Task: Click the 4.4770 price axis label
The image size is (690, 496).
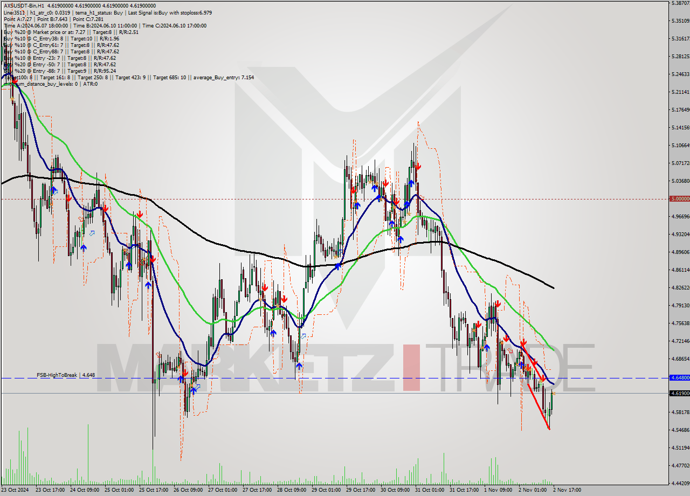Action: [x=680, y=465]
